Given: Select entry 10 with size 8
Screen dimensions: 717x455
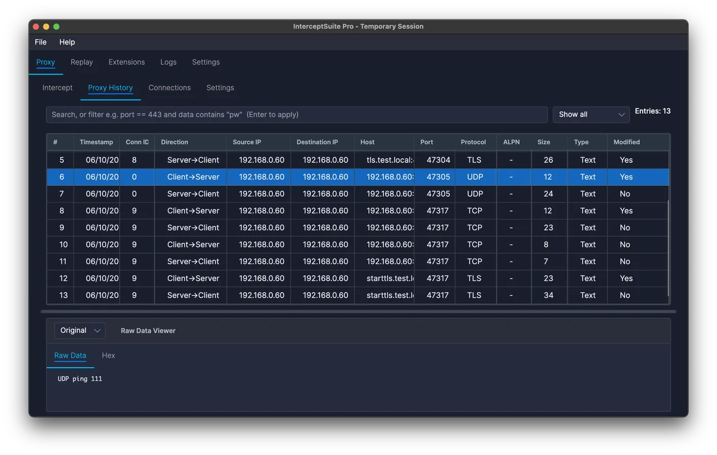Looking at the screenshot, I should (357, 245).
